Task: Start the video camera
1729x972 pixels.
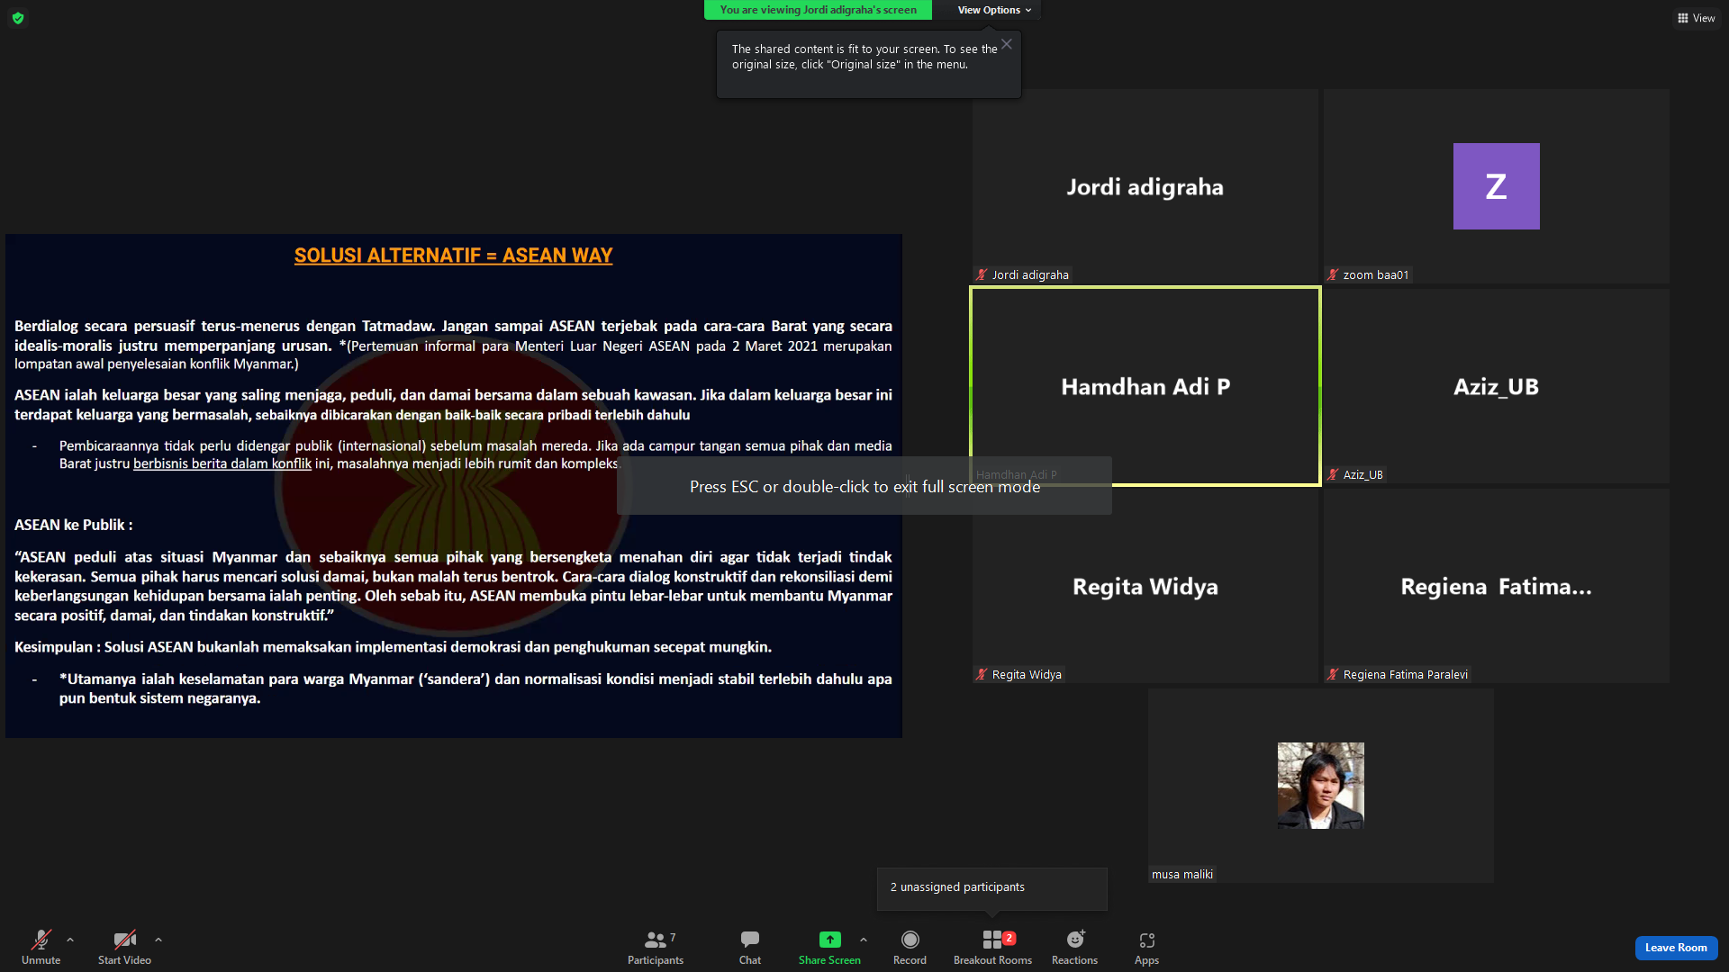Action: point(124,947)
